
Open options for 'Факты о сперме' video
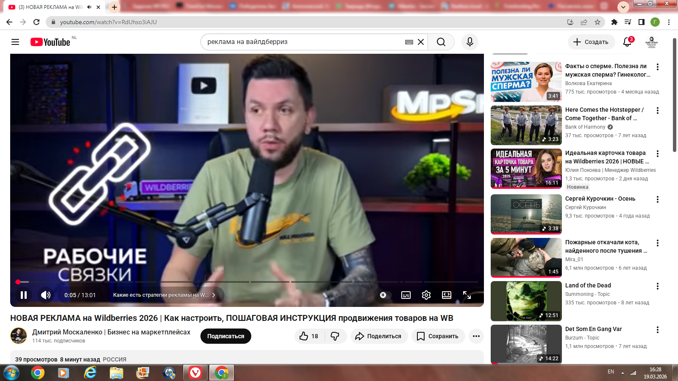tap(658, 67)
